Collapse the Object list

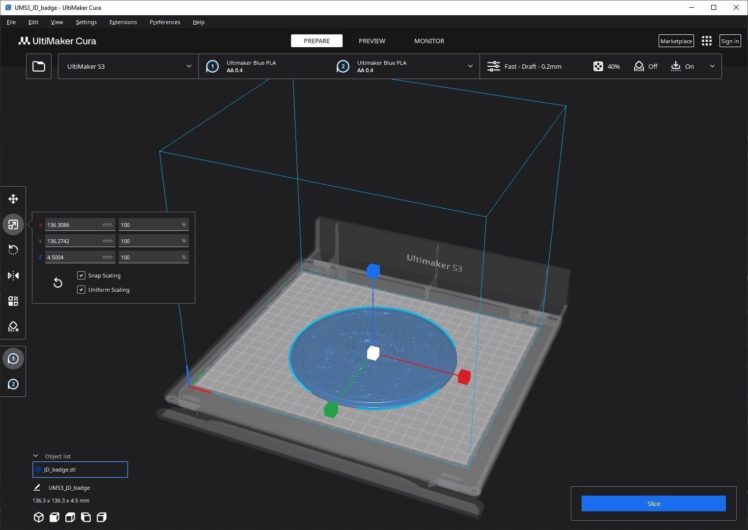(35, 456)
